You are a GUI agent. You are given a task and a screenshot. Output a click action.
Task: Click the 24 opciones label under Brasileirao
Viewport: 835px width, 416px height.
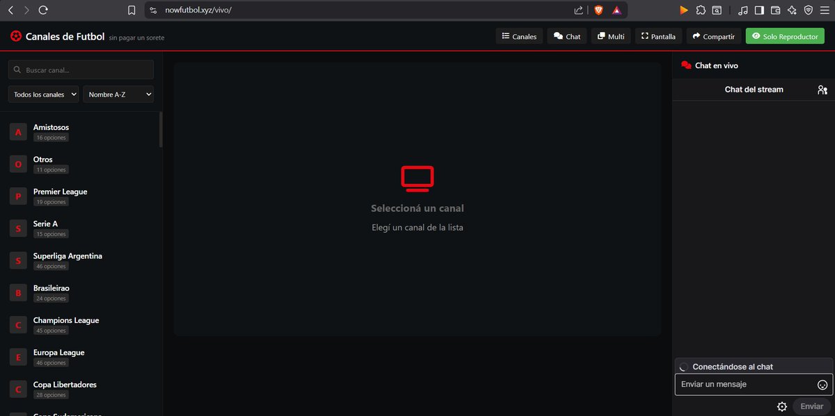pos(51,299)
